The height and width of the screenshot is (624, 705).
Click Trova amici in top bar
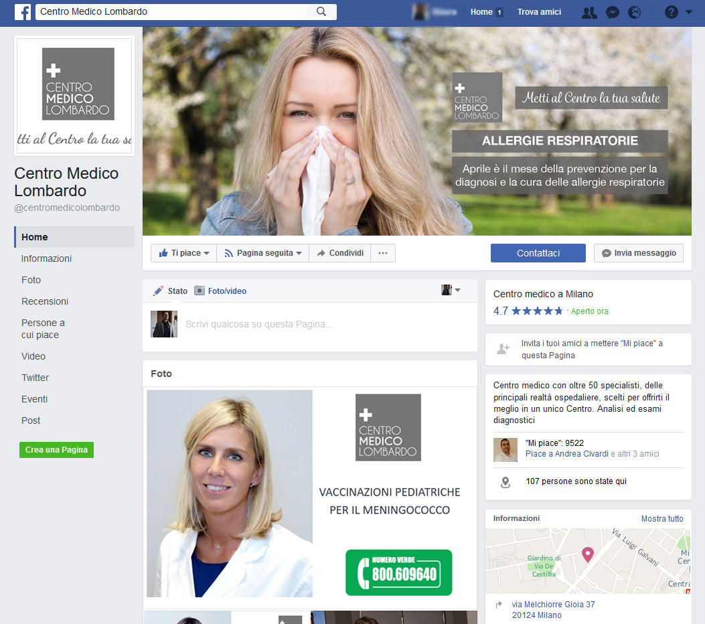(x=539, y=12)
